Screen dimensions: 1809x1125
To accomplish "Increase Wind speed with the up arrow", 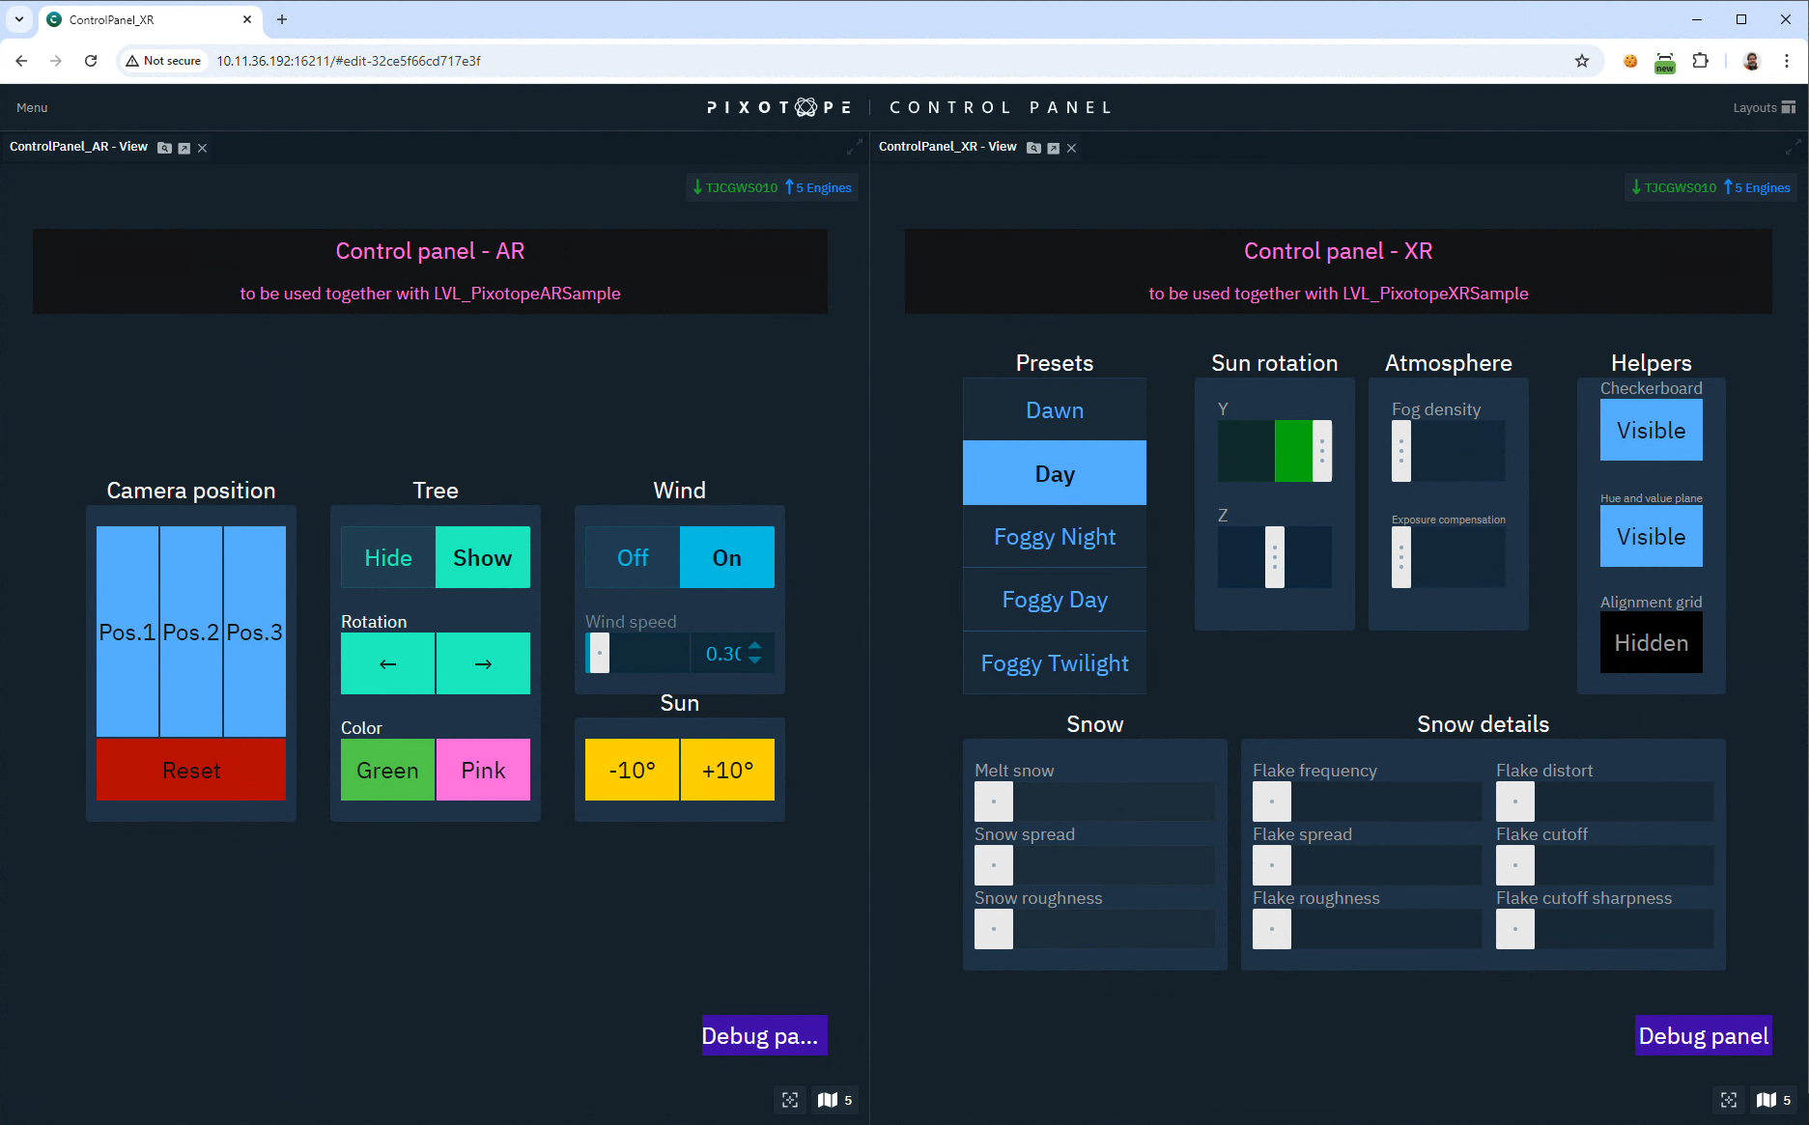I will point(755,646).
